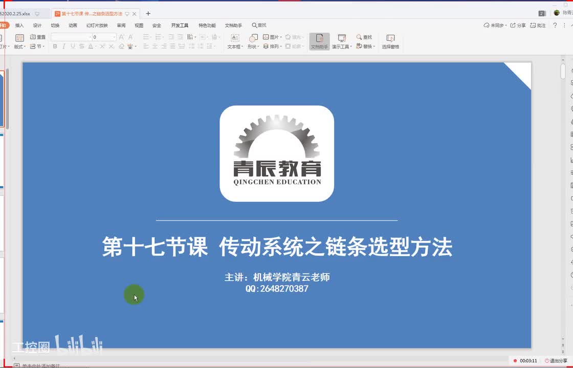Image resolution: width=573 pixels, height=368 pixels.
Task: Increase the paragraph indent
Action: pos(181,37)
